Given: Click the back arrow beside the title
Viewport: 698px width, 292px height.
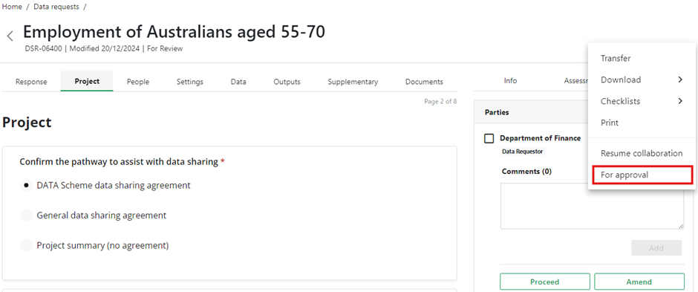Looking at the screenshot, I should (x=10, y=36).
